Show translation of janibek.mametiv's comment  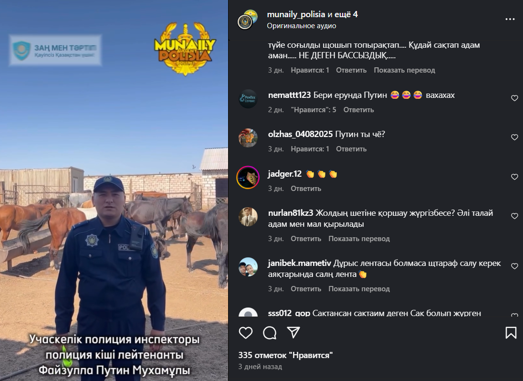(x=359, y=289)
